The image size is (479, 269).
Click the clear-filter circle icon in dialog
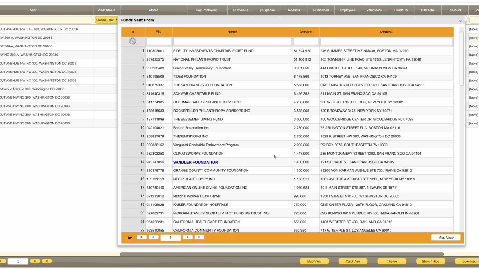click(x=133, y=41)
